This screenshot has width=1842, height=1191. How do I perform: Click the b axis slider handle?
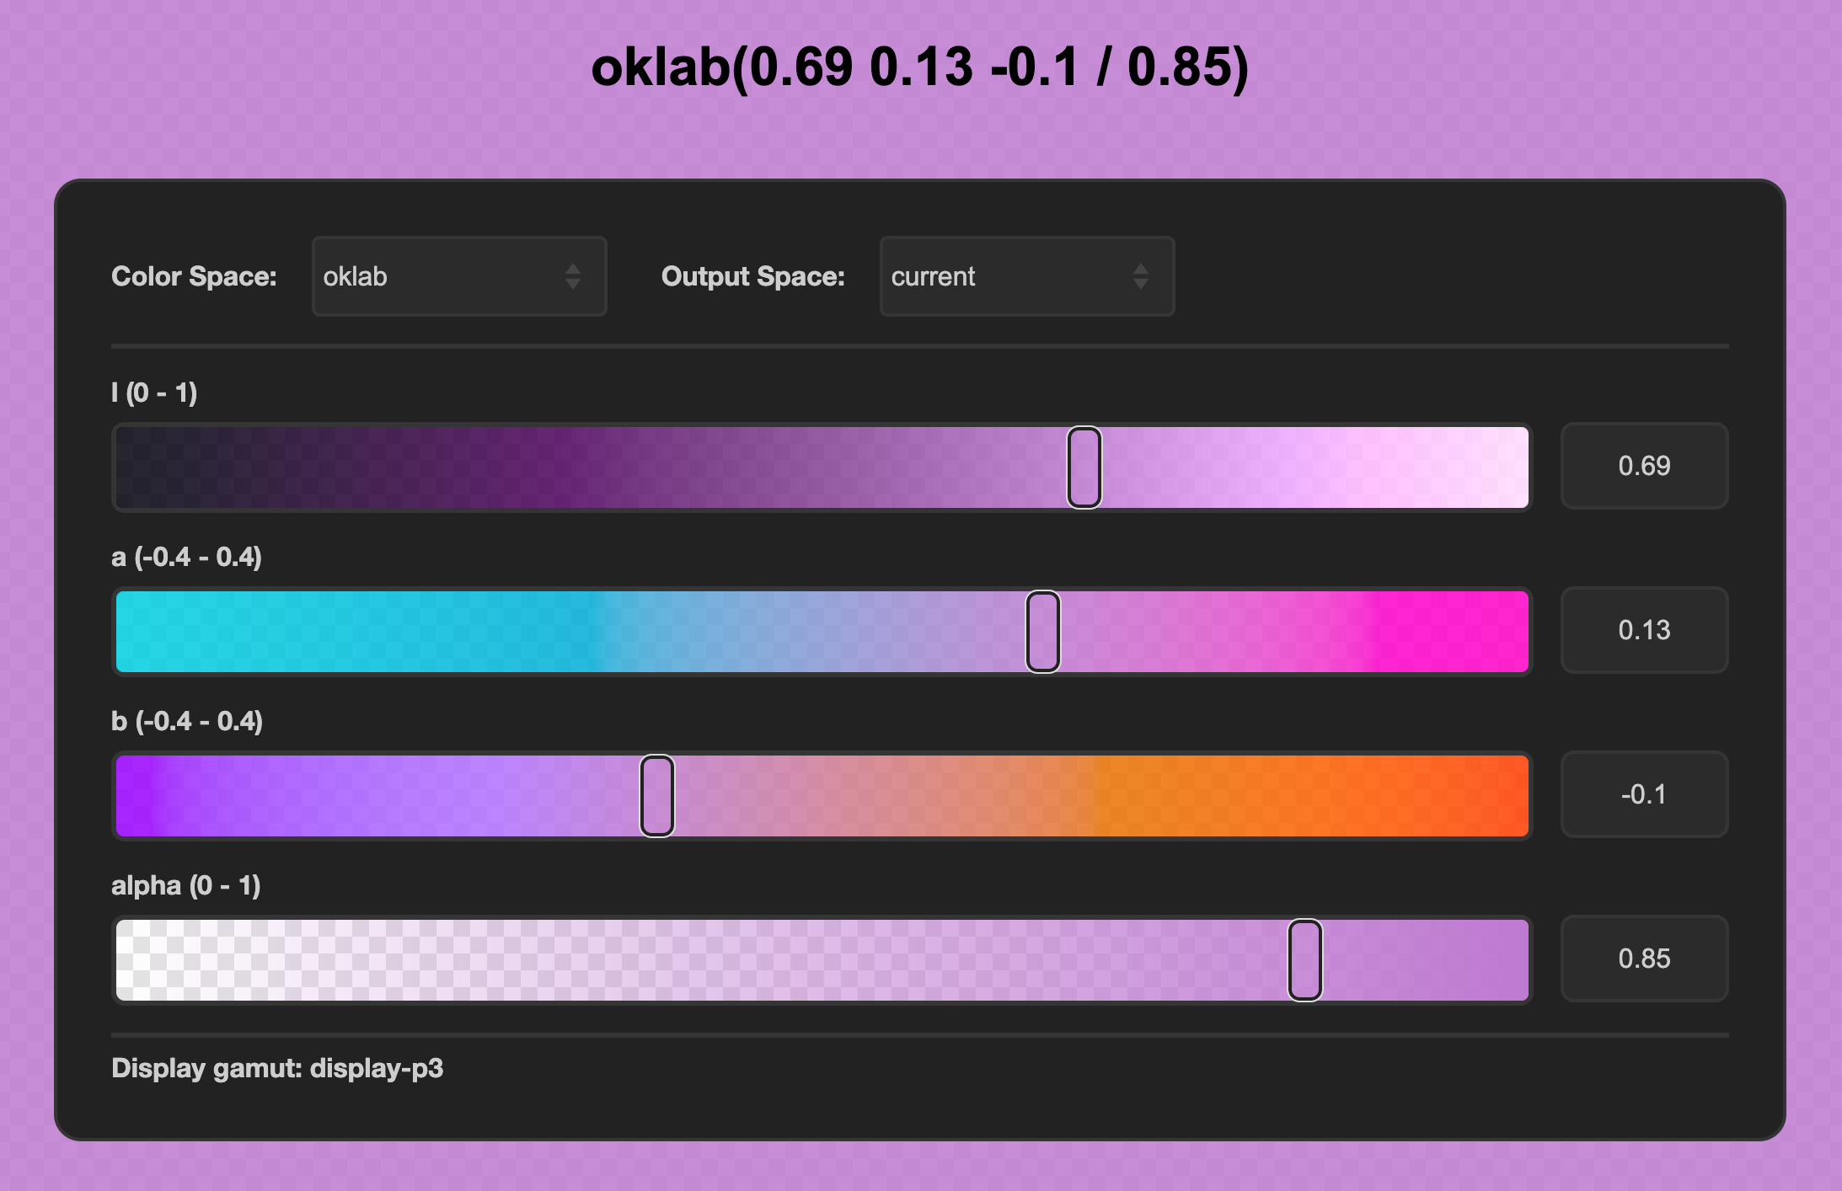(657, 796)
